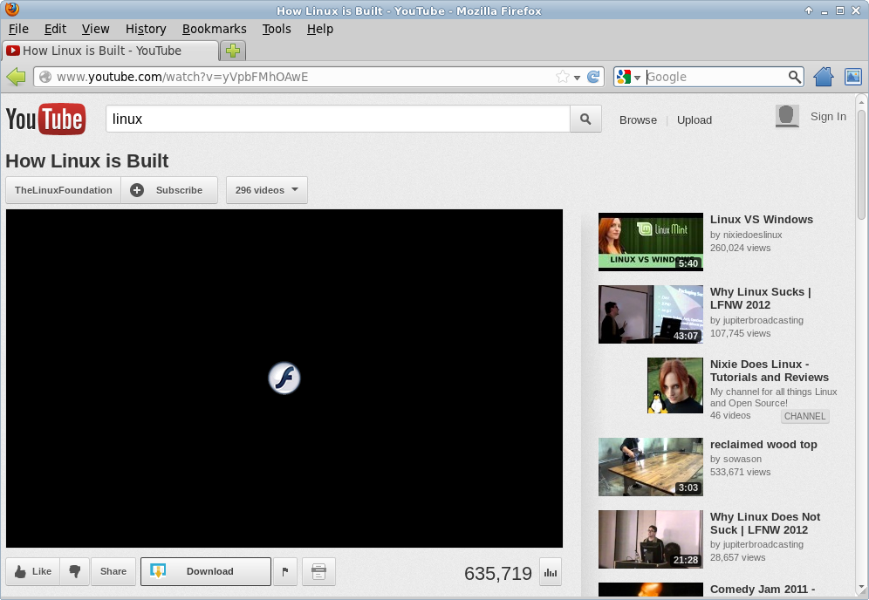Click the How Linux is Built heading

[87, 161]
